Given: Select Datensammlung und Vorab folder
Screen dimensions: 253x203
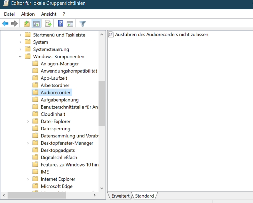Looking at the screenshot, I should coord(69,136).
